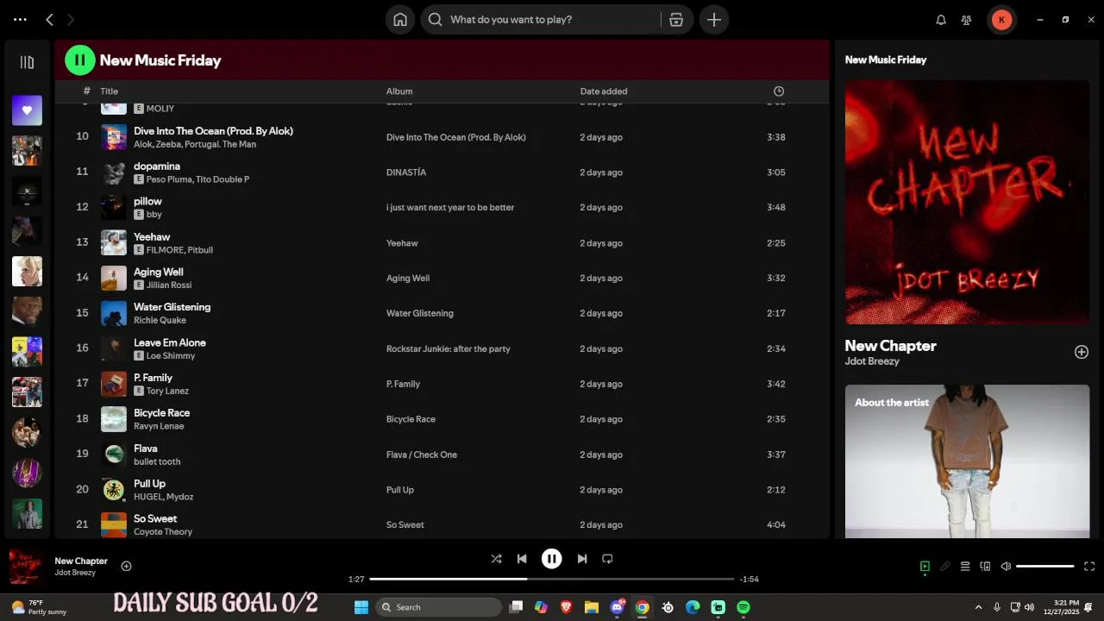
Task: Open Jdot Breezy artist link in side panel
Action: [872, 361]
